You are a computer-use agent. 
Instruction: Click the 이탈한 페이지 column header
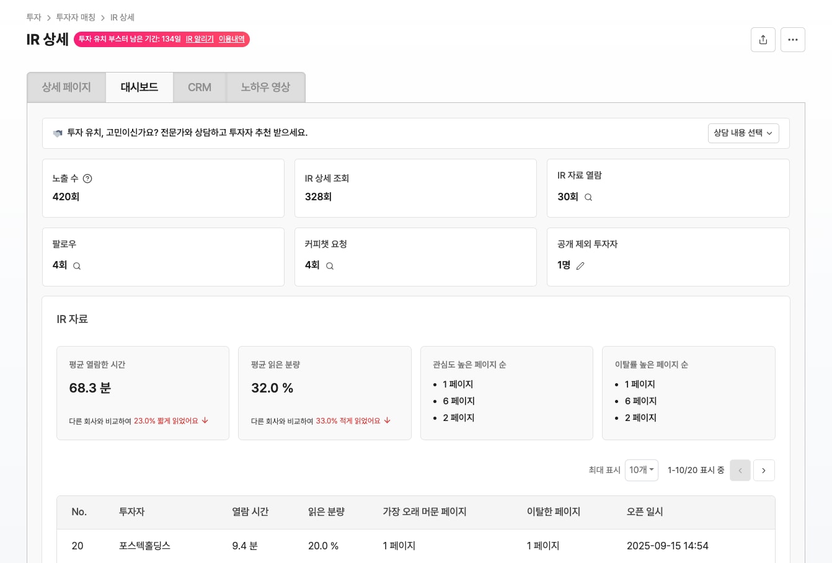[x=554, y=512]
